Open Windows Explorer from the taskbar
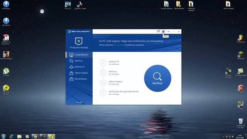Screen dimensions: 247x139 [x=19, y=136]
